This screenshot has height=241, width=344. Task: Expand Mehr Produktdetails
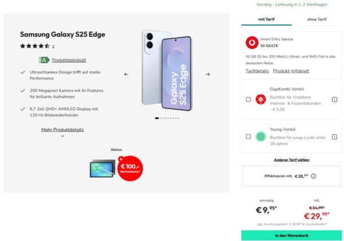62,130
